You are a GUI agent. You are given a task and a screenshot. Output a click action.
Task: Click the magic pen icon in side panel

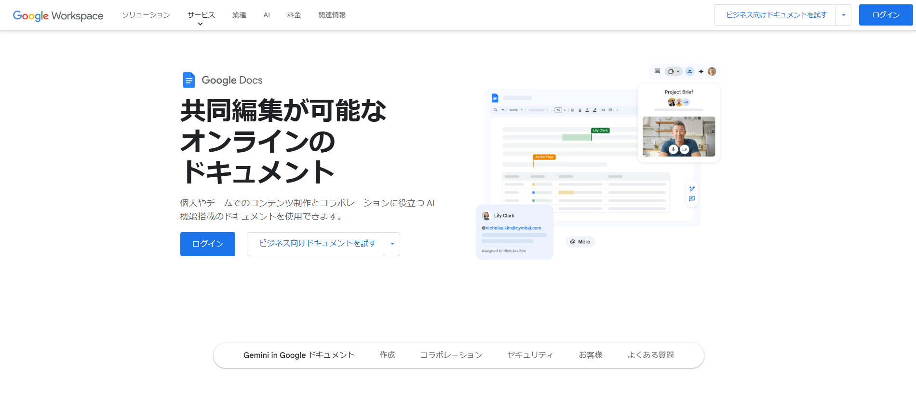pyautogui.click(x=692, y=189)
